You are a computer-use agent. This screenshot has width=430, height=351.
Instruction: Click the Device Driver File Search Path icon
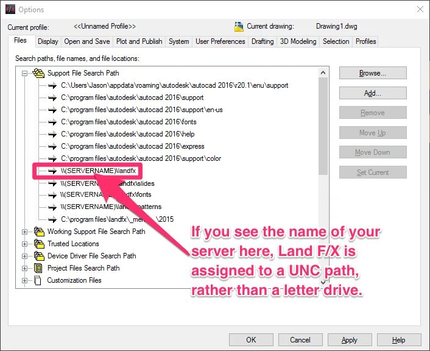[39, 256]
